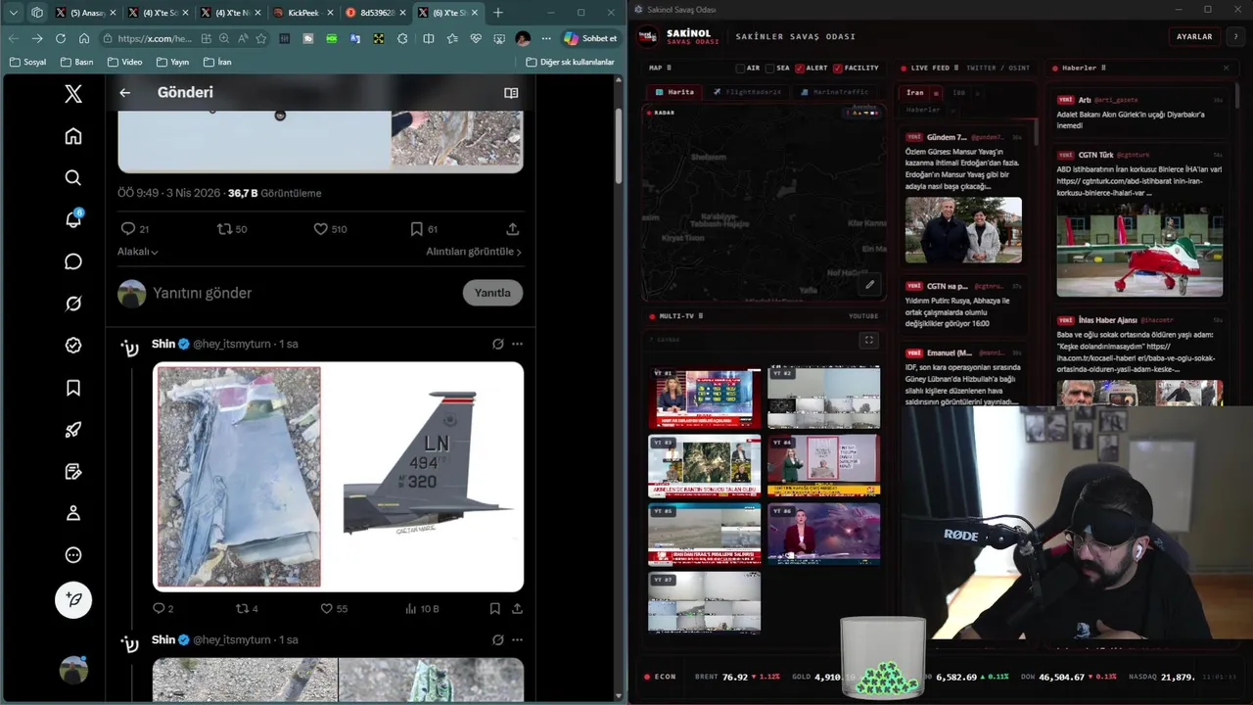Screen dimensions: 1253x705
Task: Click the browser address bar URL
Action: pos(155,38)
